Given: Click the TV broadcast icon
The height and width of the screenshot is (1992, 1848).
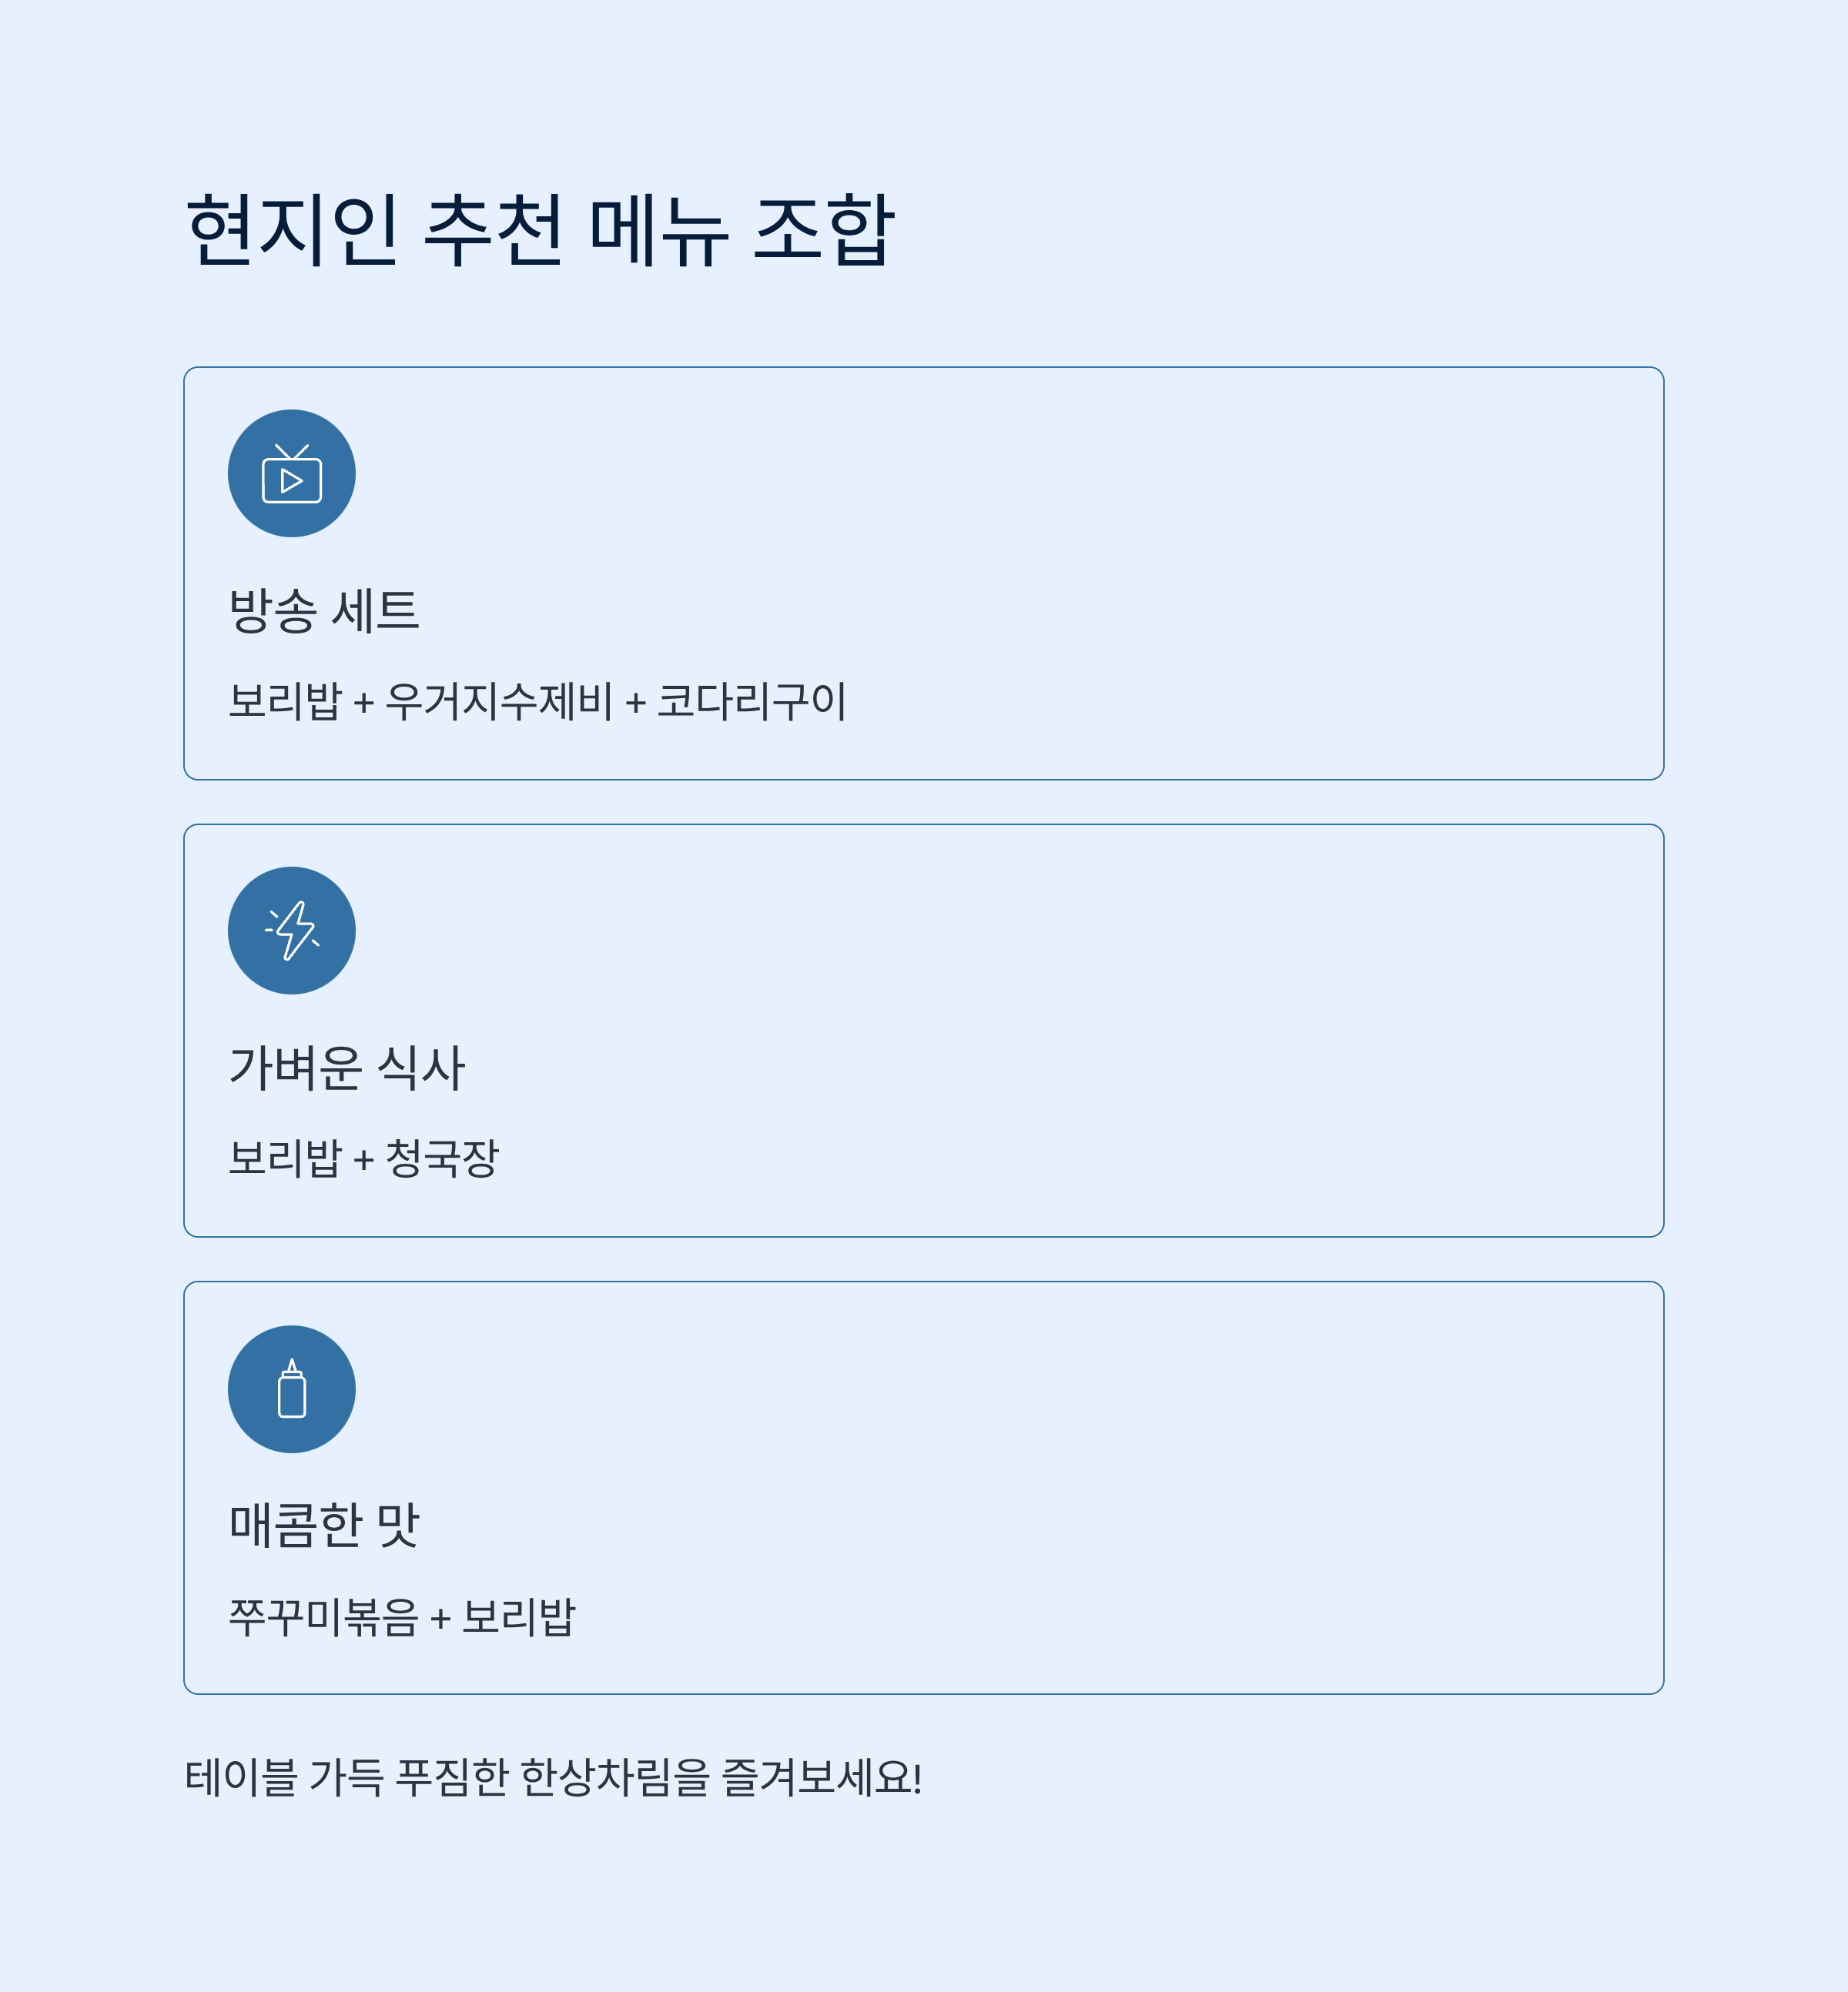Looking at the screenshot, I should coord(291,473).
